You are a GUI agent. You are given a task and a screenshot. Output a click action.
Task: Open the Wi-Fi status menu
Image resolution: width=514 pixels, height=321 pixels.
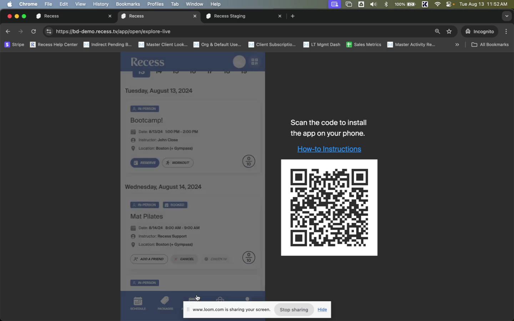pyautogui.click(x=438, y=4)
